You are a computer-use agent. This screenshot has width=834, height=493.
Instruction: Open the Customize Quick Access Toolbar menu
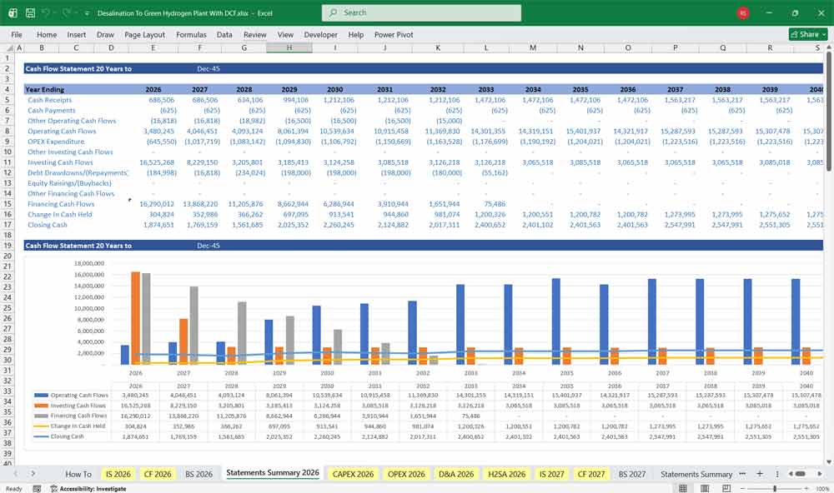pyautogui.click(x=87, y=12)
